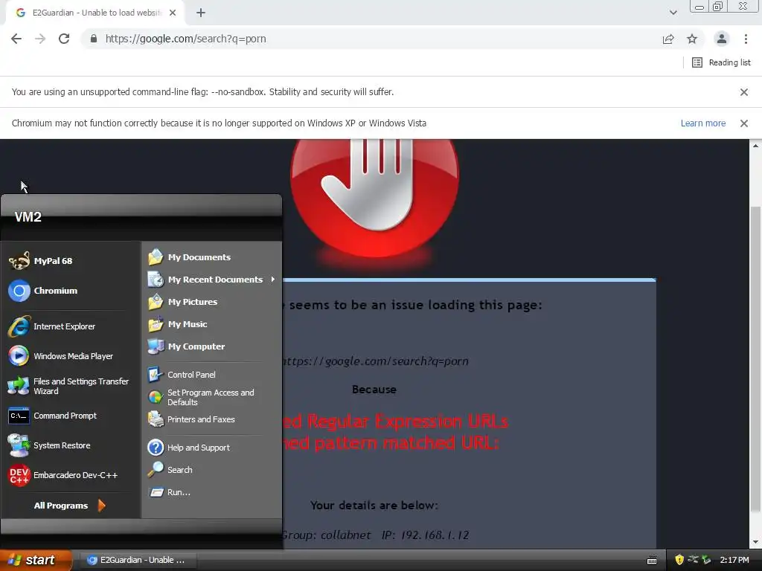Open the Reading list panel
This screenshot has height=571, width=762.
tap(721, 62)
